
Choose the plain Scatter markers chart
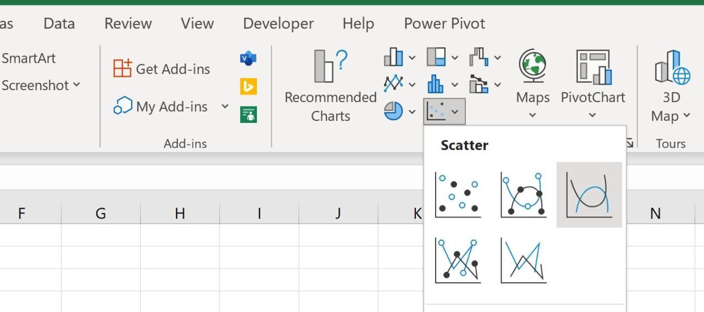[x=458, y=194]
